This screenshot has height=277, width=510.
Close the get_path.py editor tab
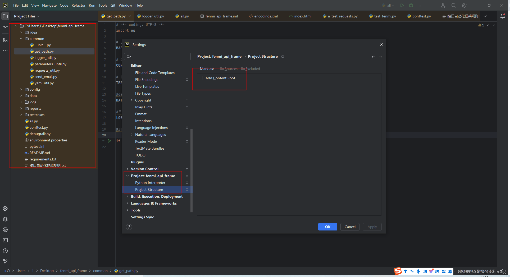(x=130, y=16)
